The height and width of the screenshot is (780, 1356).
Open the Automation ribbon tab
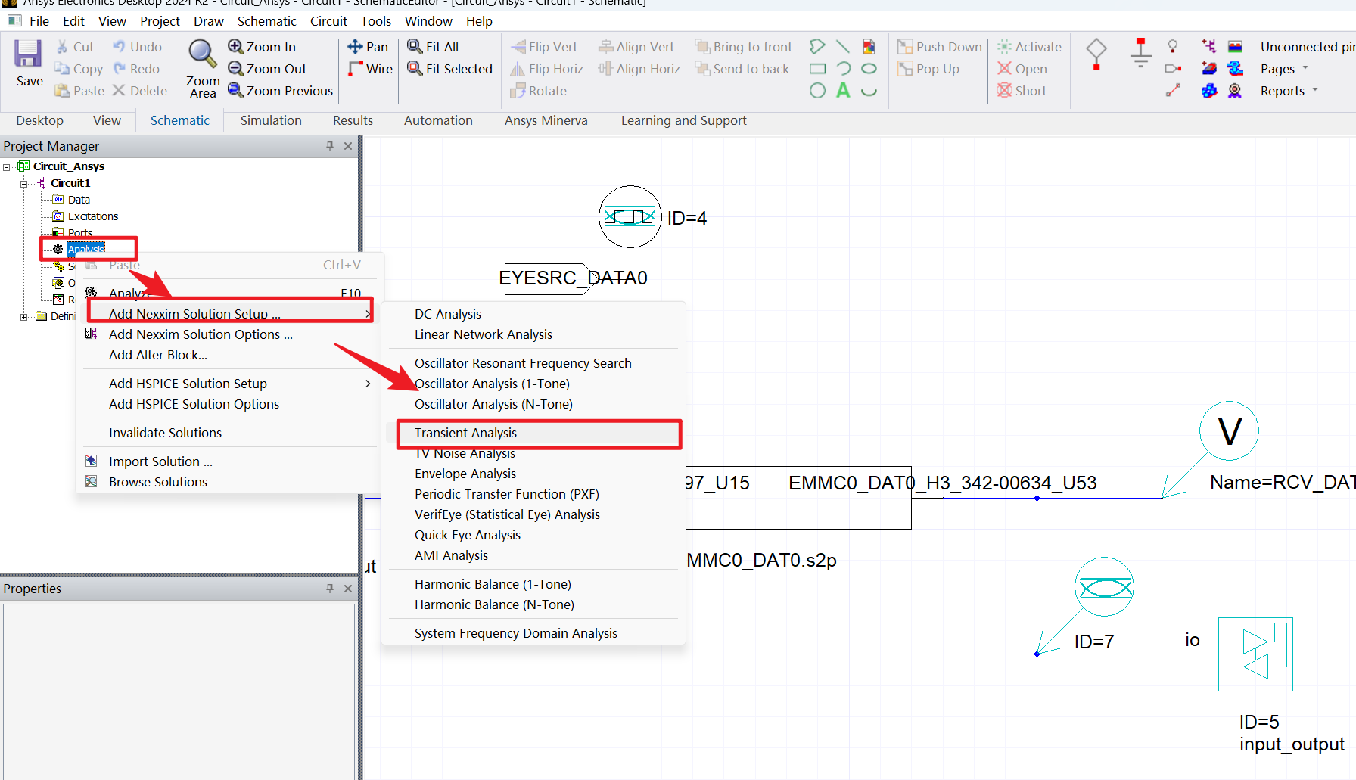pyautogui.click(x=438, y=120)
